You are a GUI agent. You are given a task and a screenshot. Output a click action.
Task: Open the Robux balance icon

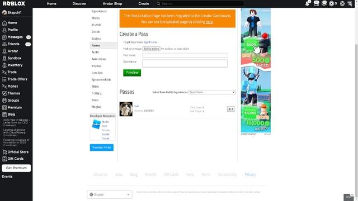coord(331,3)
